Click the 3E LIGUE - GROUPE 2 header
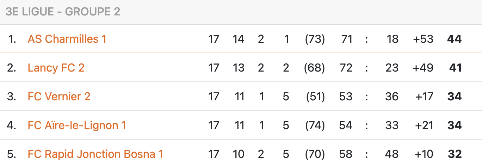Screen dimensions: 482x167 (x=63, y=12)
